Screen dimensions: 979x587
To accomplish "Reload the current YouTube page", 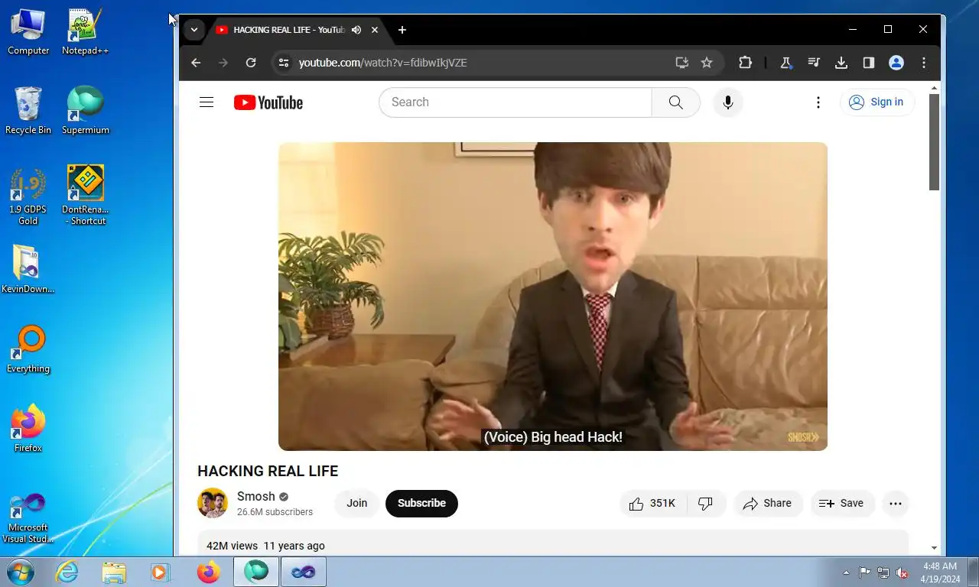I will click(251, 63).
